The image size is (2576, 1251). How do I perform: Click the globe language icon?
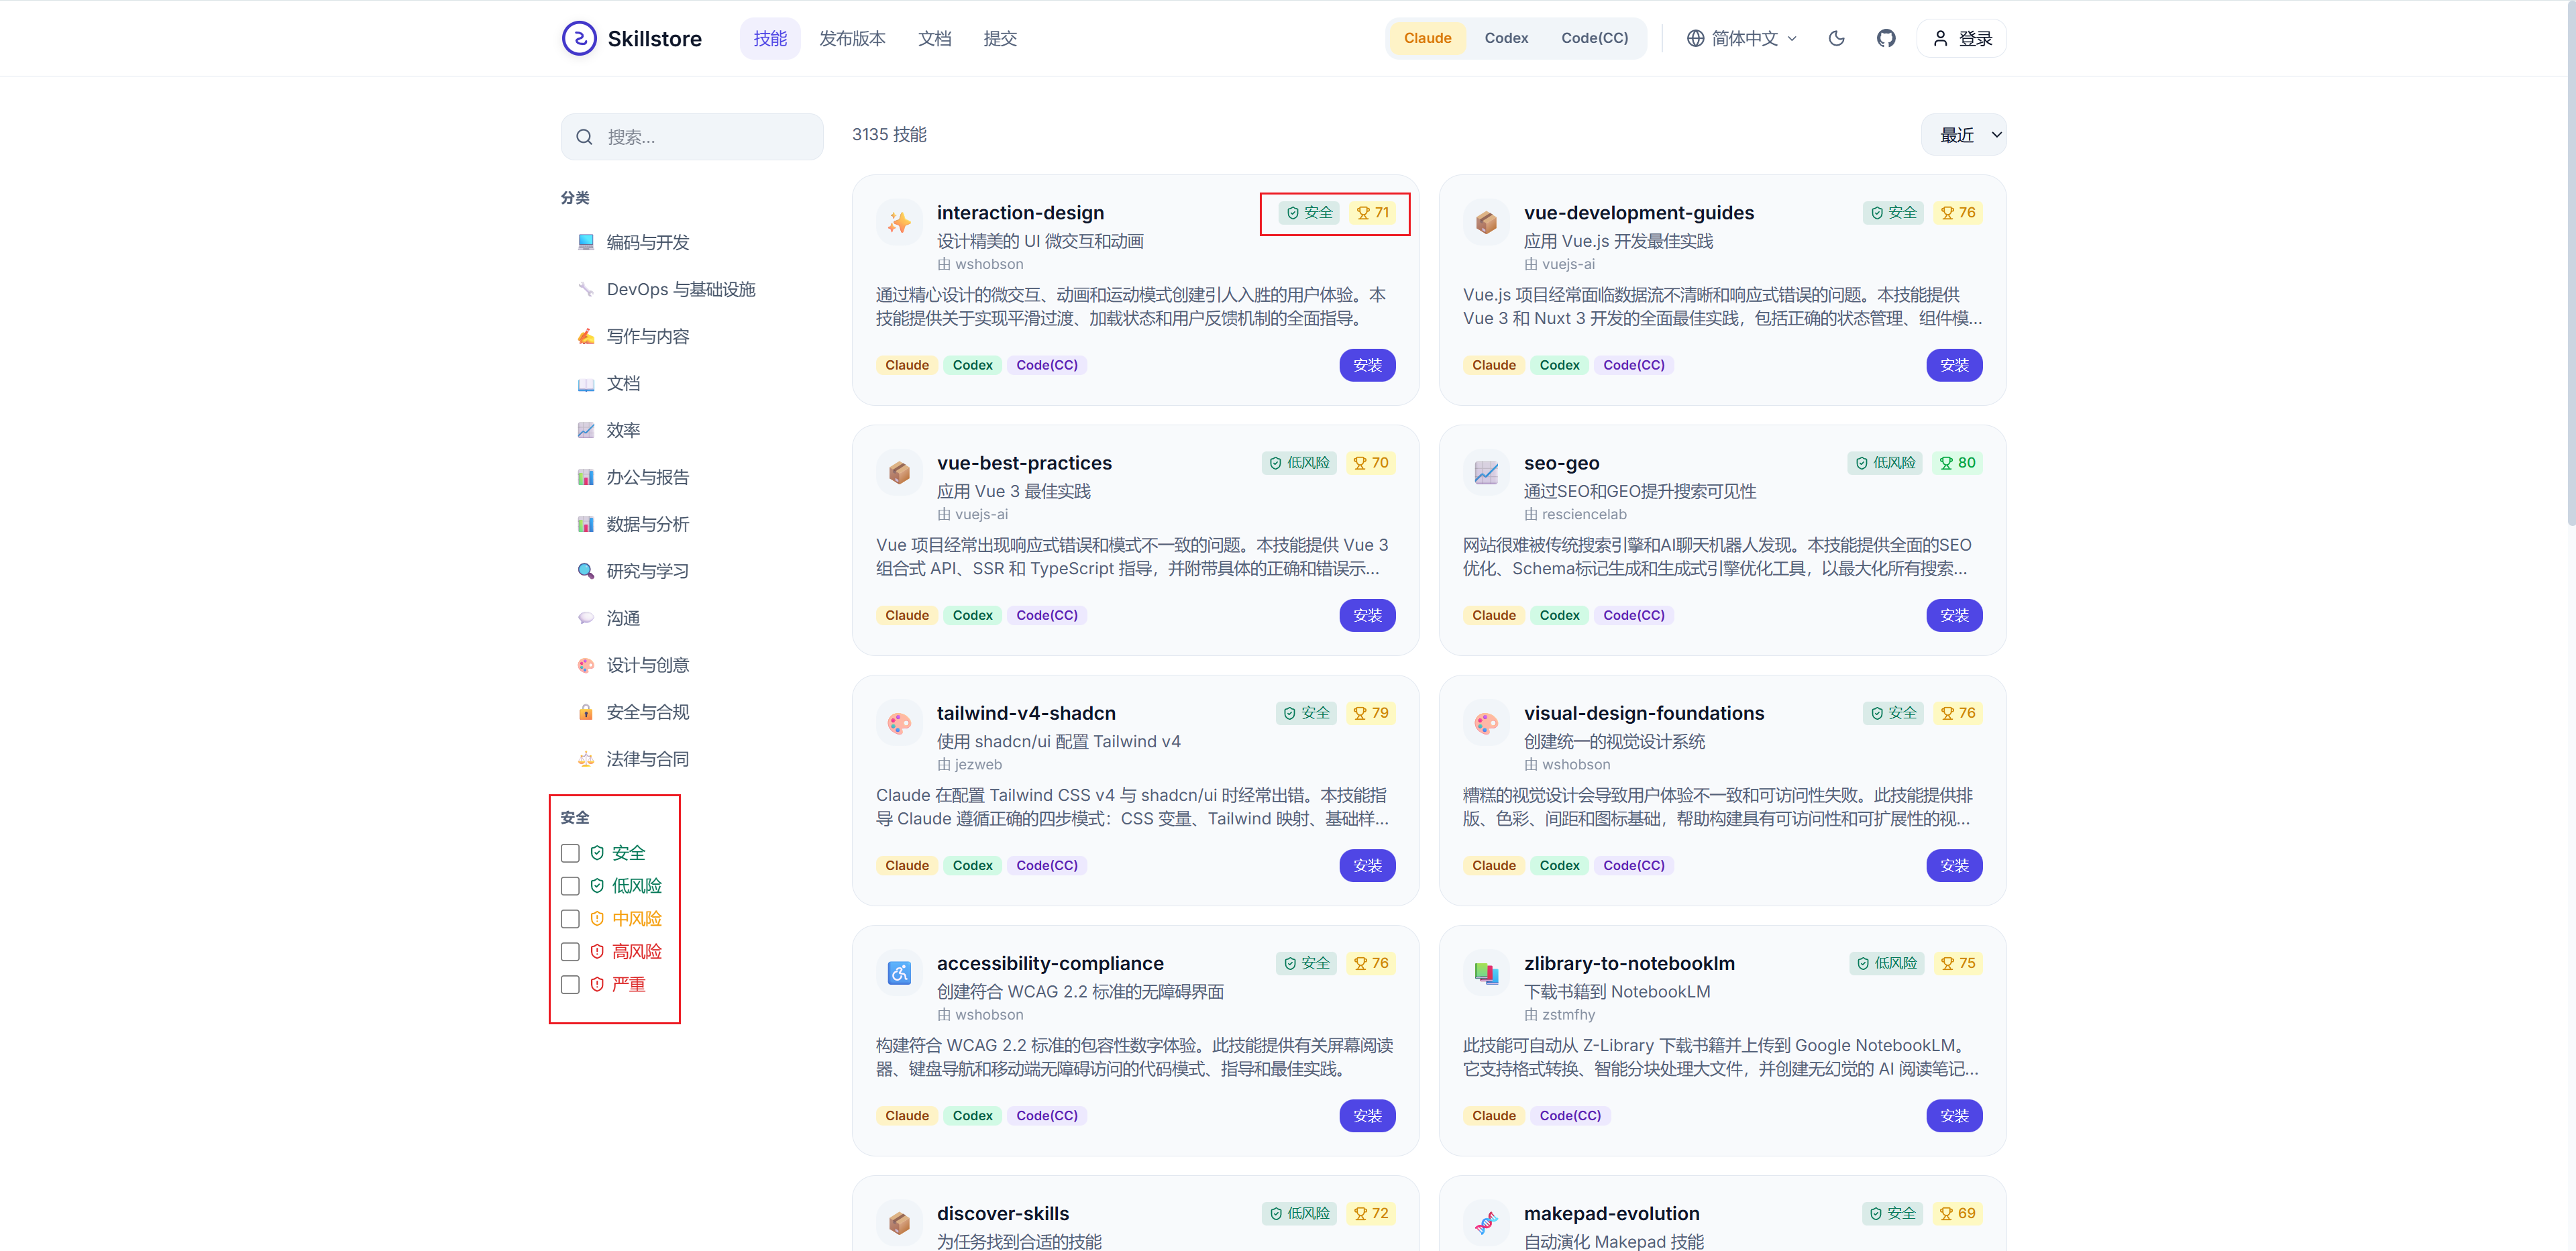[x=1695, y=38]
